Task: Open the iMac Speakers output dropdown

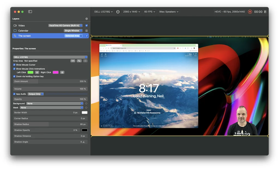Action: click(169, 12)
